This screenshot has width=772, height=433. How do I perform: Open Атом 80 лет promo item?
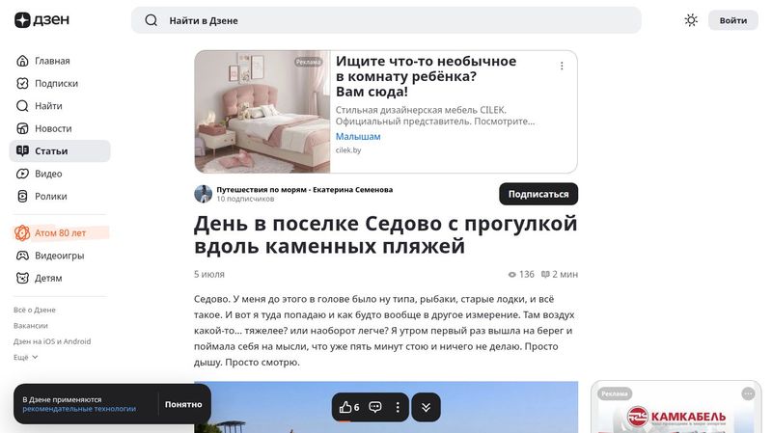(x=60, y=232)
